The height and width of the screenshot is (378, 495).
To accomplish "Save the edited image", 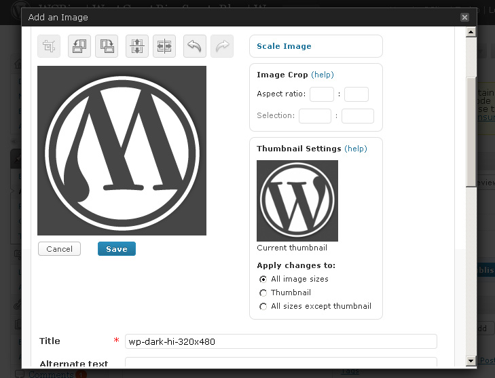I will [117, 249].
